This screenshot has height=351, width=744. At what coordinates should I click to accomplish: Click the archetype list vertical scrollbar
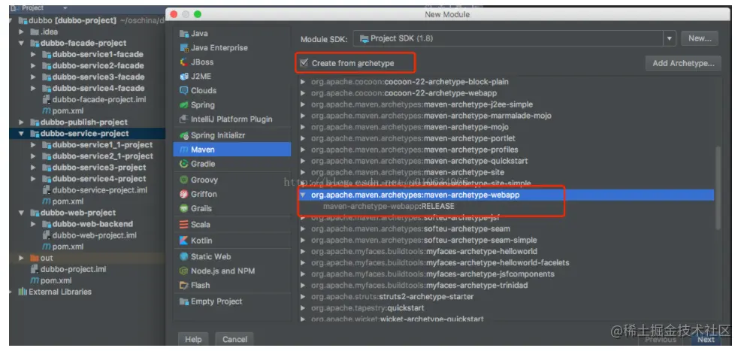pyautogui.click(x=718, y=187)
